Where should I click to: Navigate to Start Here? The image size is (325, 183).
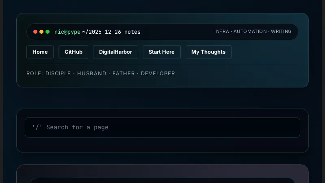162,52
